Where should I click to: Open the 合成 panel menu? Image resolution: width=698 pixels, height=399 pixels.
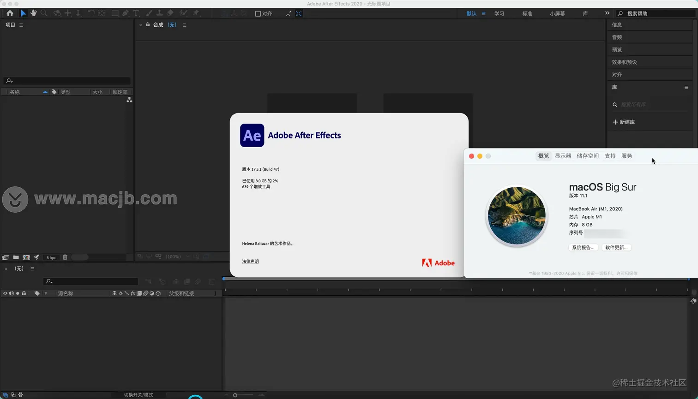(184, 25)
